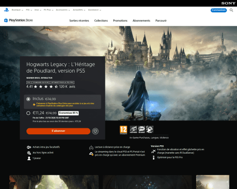The image size is (237, 189).
Task: Add game to wishlist heart icon
Action: [95, 131]
